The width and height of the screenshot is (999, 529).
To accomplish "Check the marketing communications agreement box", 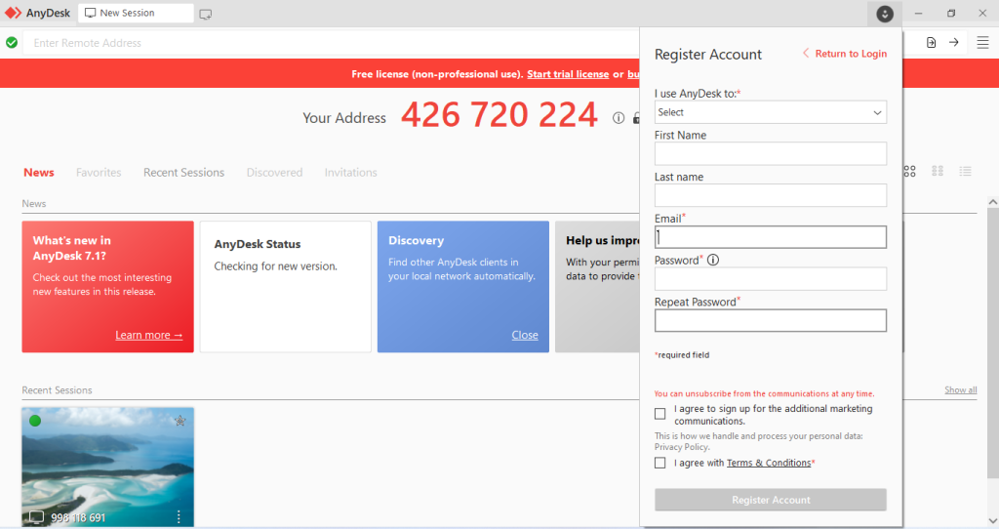I will click(x=660, y=414).
